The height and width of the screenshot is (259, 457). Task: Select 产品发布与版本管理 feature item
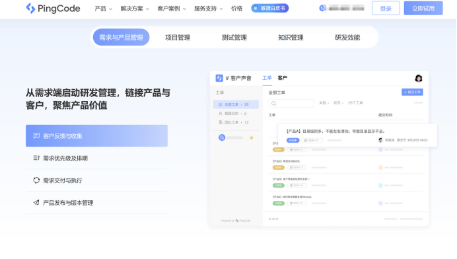(x=96, y=203)
